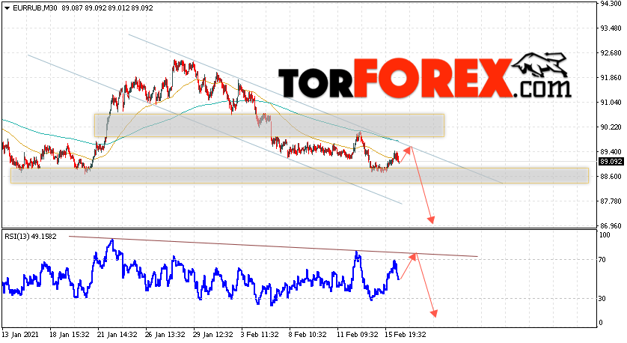
Task: Click the date label 11 Feb 09:32
Action: click(x=358, y=335)
